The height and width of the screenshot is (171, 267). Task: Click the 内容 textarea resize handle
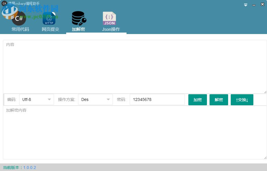[265, 92]
